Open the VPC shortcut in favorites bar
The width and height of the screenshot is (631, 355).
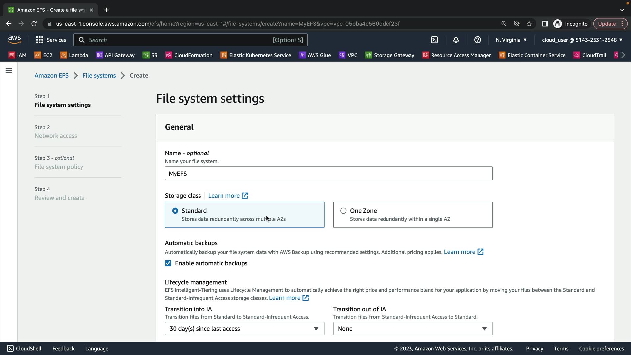(x=348, y=55)
